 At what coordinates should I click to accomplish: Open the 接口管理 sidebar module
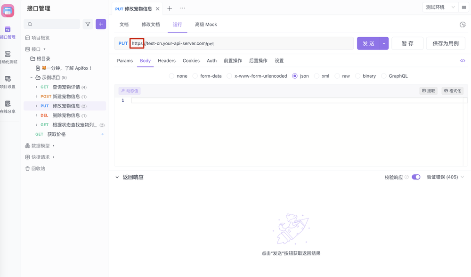coord(8,31)
